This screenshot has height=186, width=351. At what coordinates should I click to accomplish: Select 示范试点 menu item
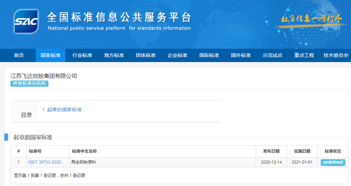point(272,55)
